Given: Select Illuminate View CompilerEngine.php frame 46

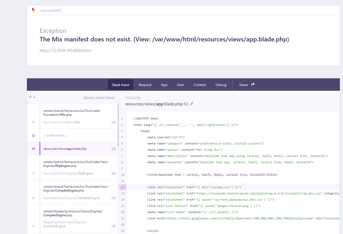Looking at the screenshot, I should click(x=72, y=192).
